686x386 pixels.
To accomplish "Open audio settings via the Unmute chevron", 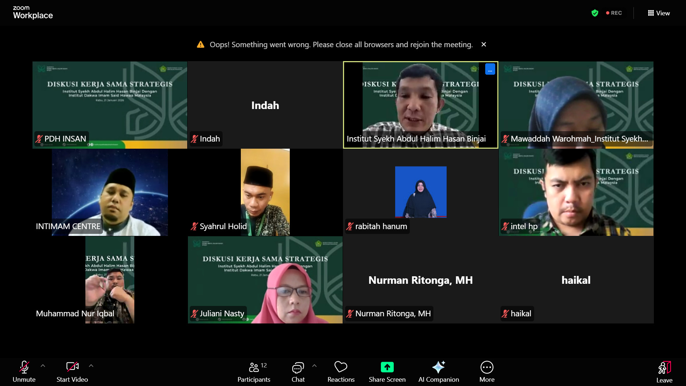I will [x=43, y=366].
